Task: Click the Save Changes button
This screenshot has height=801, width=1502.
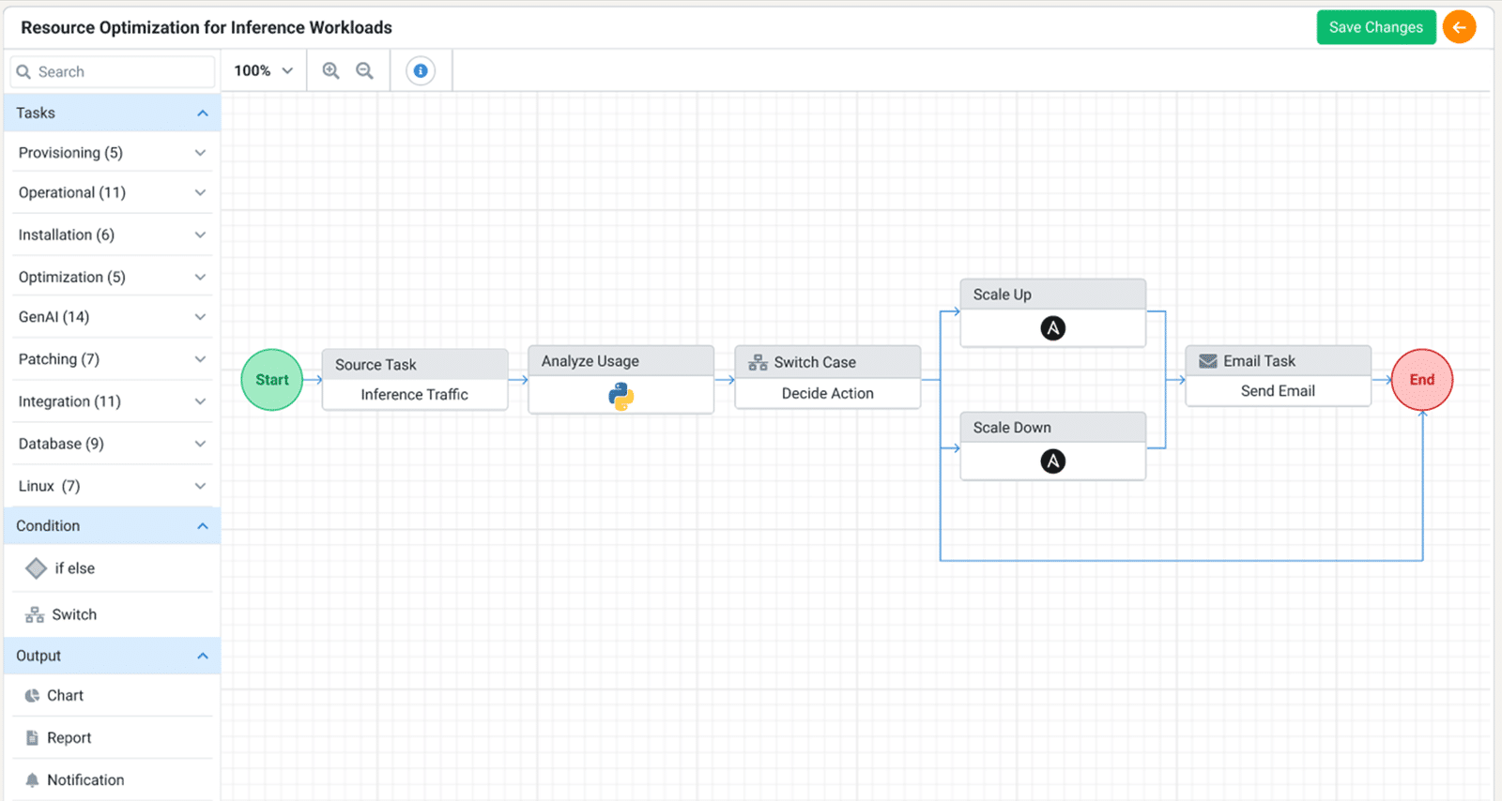Action: pyautogui.click(x=1375, y=27)
